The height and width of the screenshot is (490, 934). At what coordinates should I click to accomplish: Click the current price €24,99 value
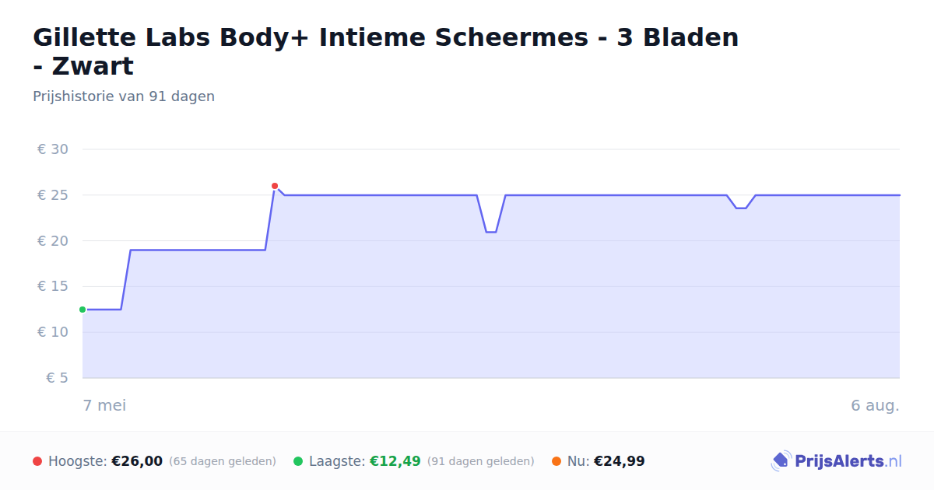pos(620,461)
